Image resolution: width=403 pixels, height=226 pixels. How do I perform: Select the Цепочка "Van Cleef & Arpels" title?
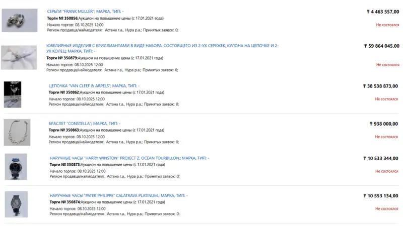coord(94,85)
